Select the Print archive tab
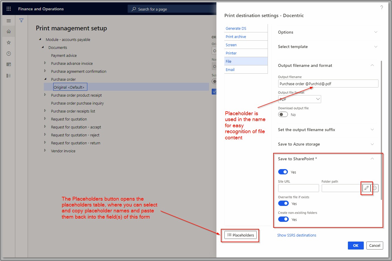Image resolution: width=392 pixels, height=261 pixels. tap(246, 37)
